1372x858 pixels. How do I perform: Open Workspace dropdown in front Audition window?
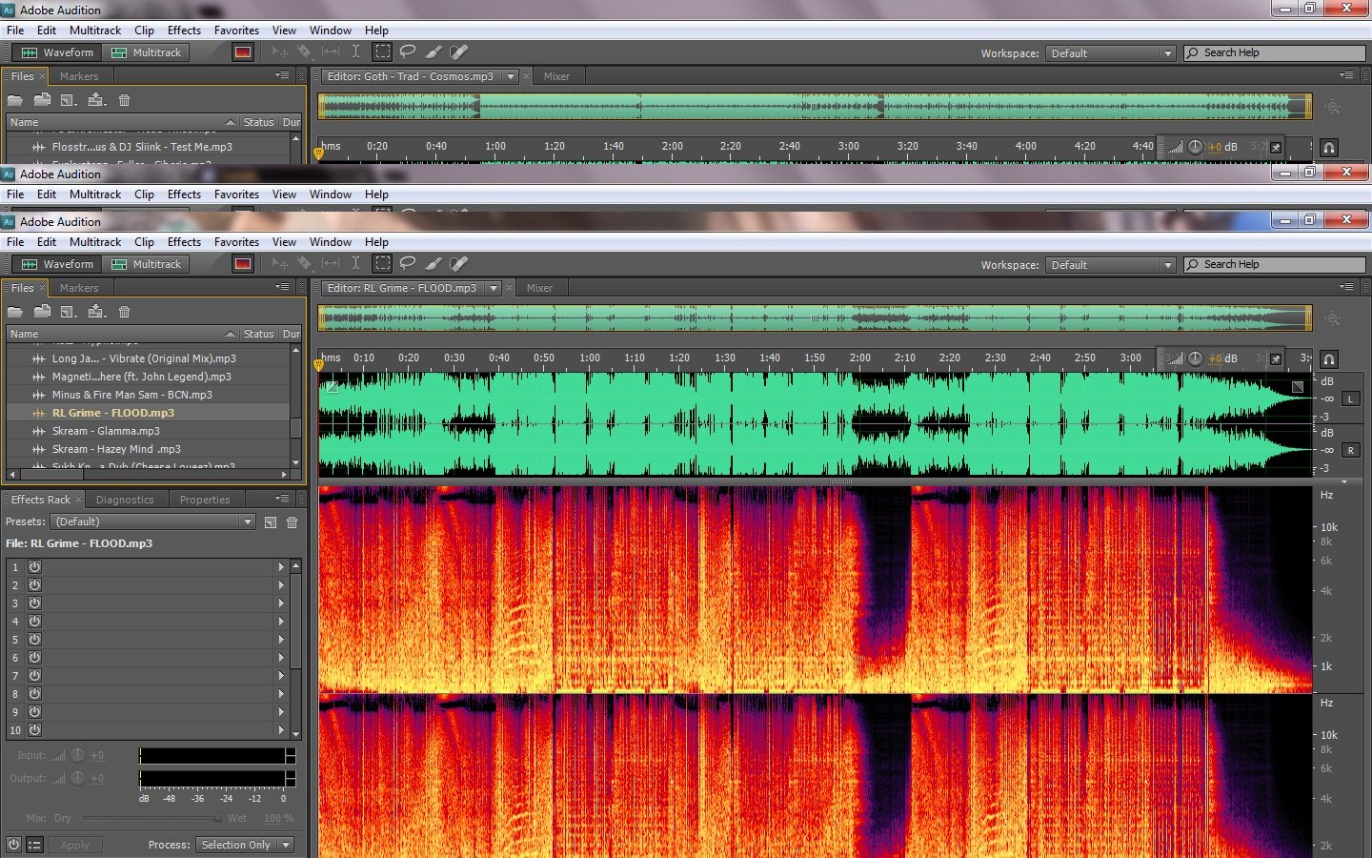(1111, 265)
